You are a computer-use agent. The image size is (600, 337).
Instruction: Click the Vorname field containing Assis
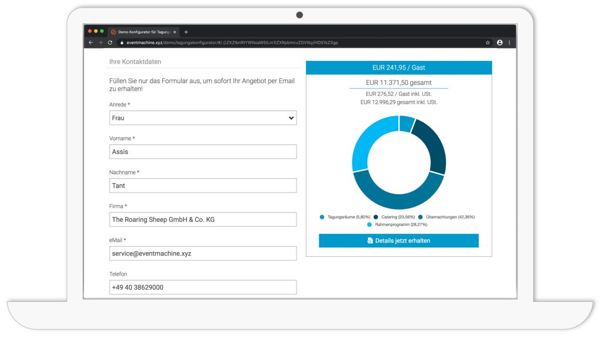pos(203,152)
